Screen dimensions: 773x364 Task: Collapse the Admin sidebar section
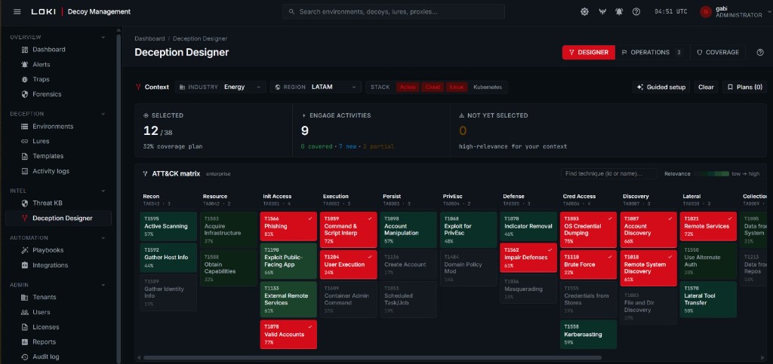click(x=103, y=285)
